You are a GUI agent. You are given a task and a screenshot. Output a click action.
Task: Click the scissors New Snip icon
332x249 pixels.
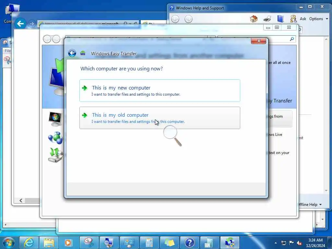click(x=7, y=60)
